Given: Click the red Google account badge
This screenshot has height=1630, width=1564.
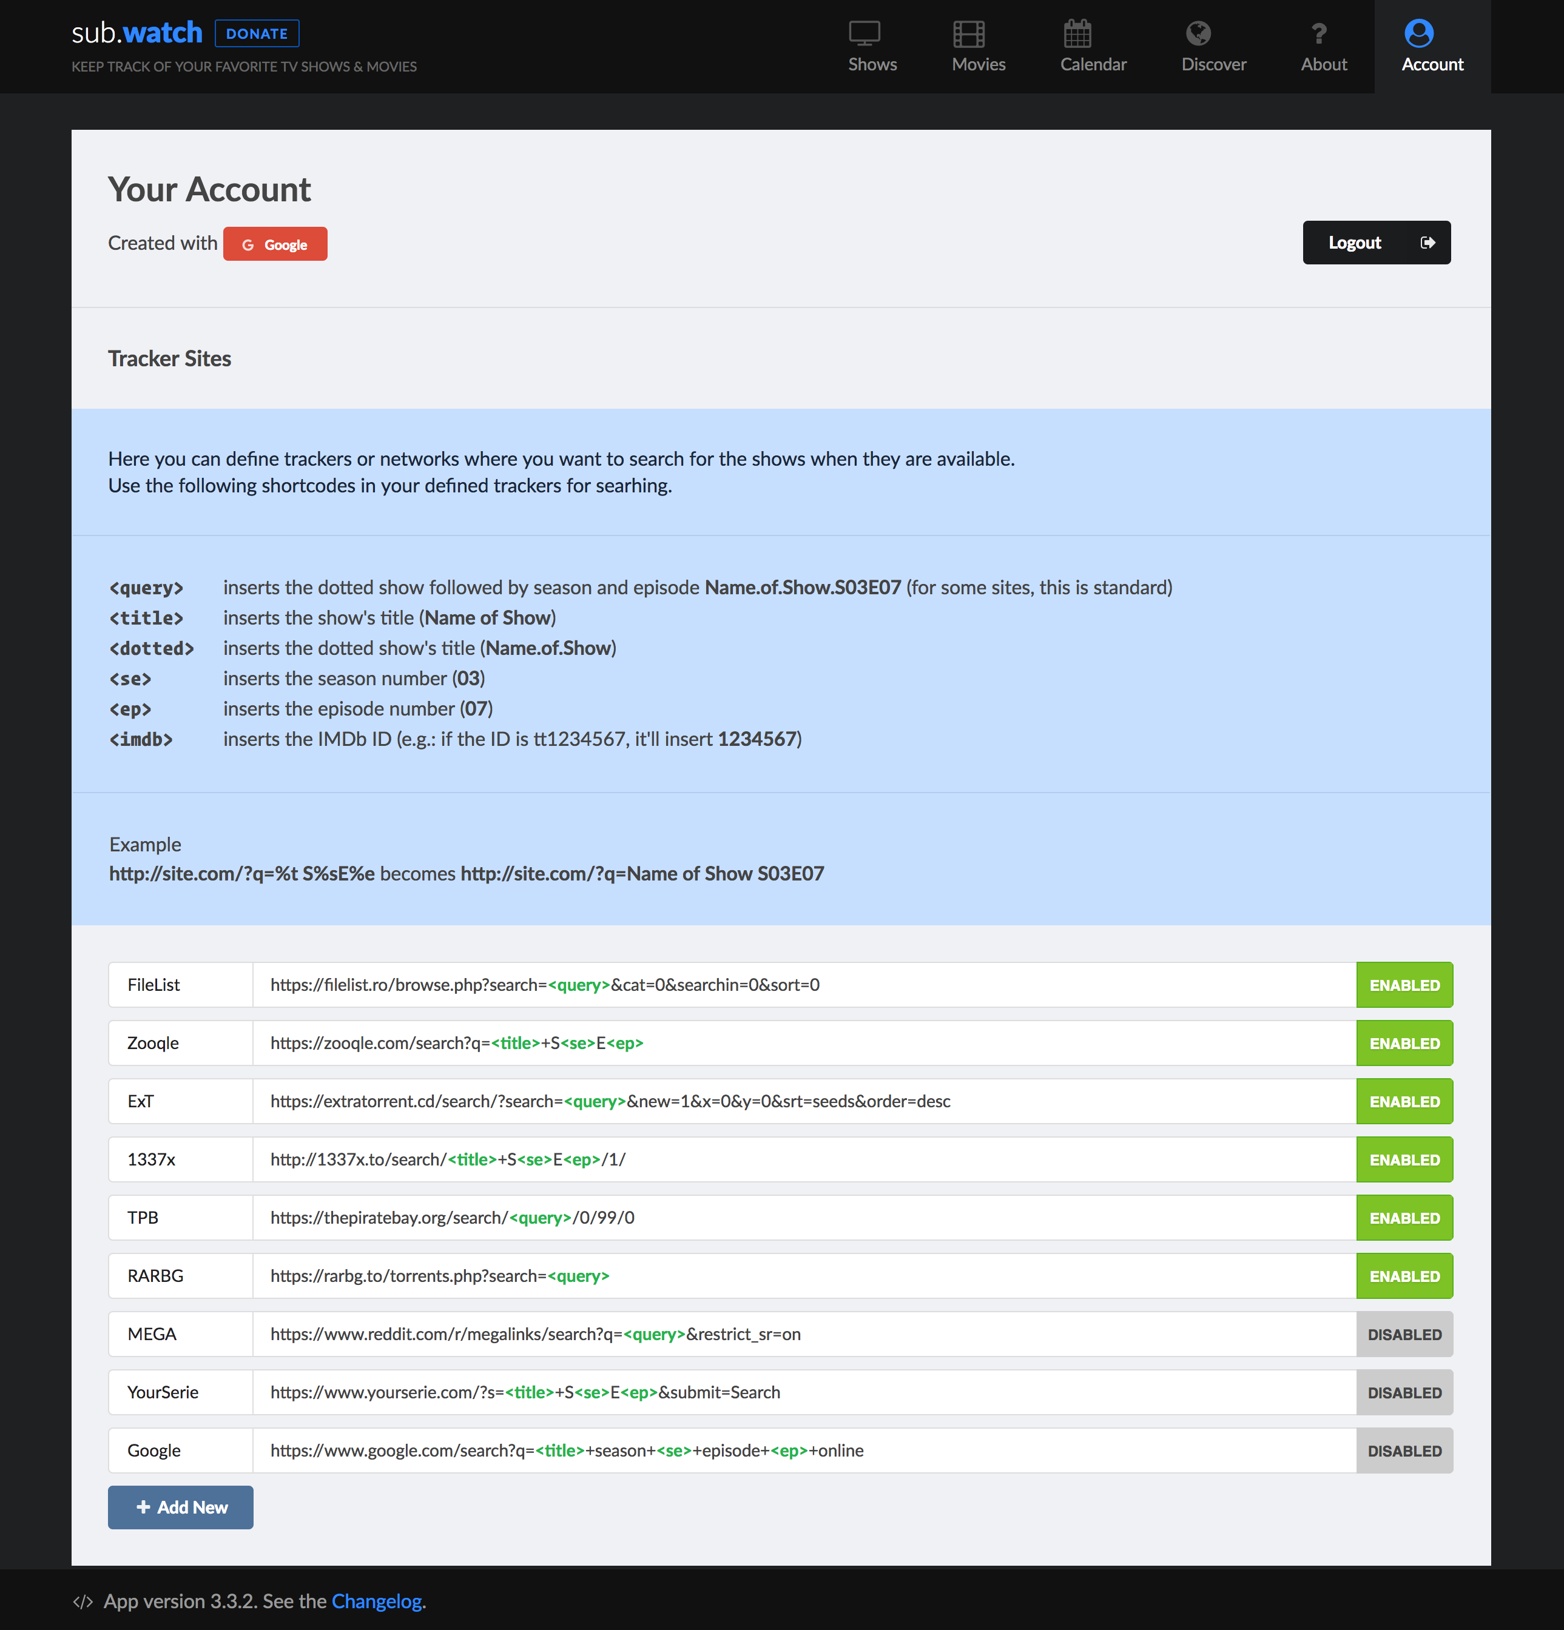Looking at the screenshot, I should (x=275, y=244).
